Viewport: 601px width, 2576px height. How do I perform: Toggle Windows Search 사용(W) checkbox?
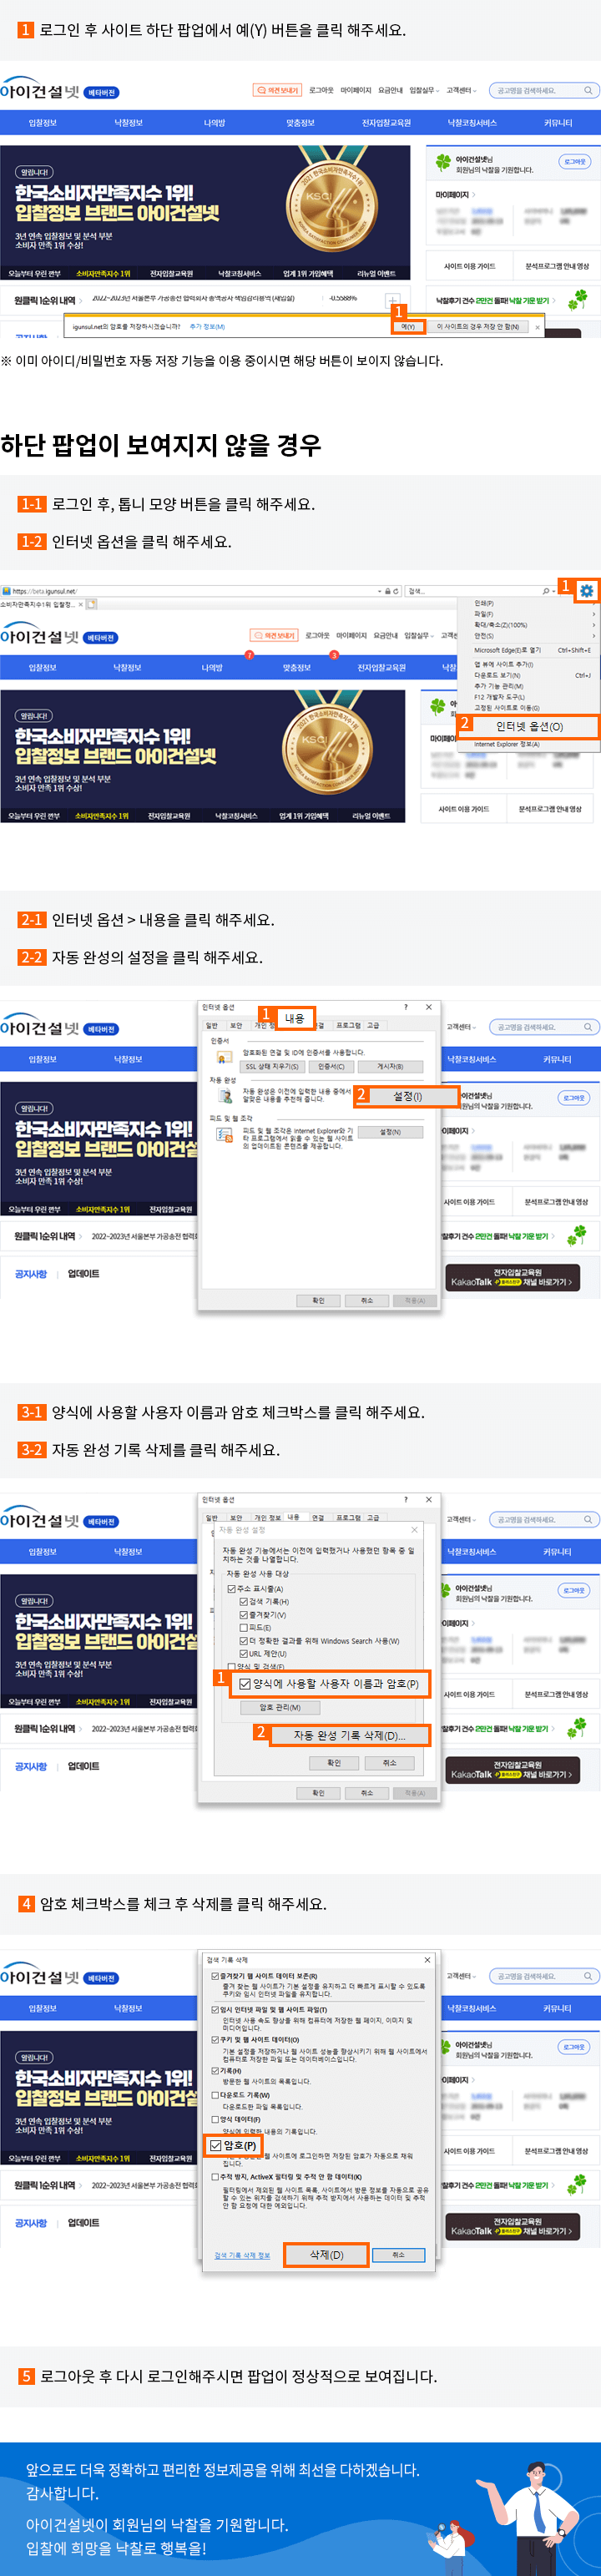coord(244,1642)
